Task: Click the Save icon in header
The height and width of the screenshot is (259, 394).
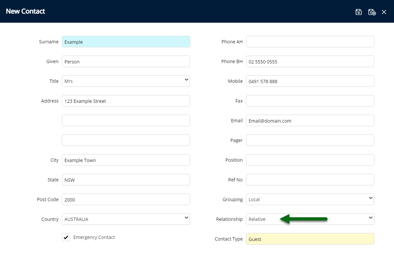Action: click(358, 12)
